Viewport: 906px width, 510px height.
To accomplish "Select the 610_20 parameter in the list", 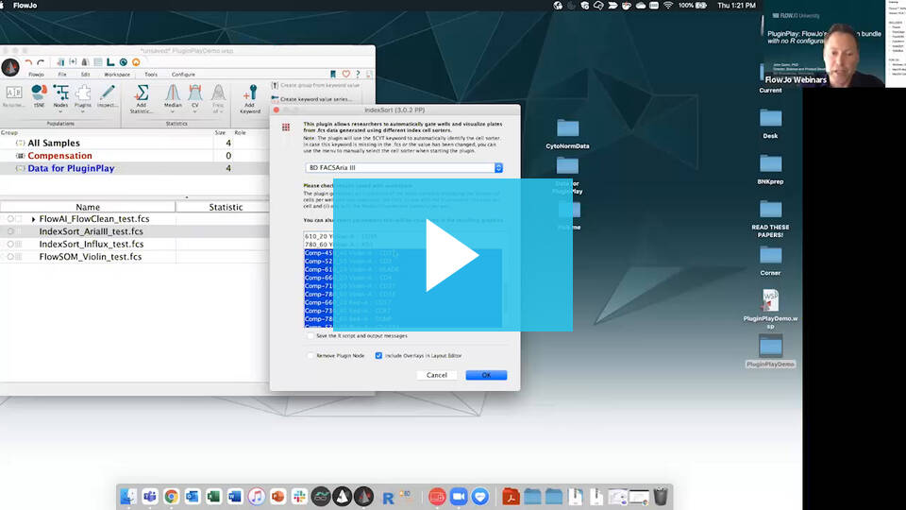I will [x=403, y=236].
